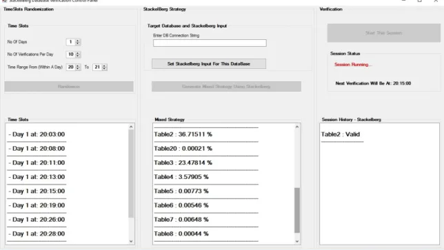
Task: Click the Verifications Per Day number field
Action: click(x=71, y=54)
